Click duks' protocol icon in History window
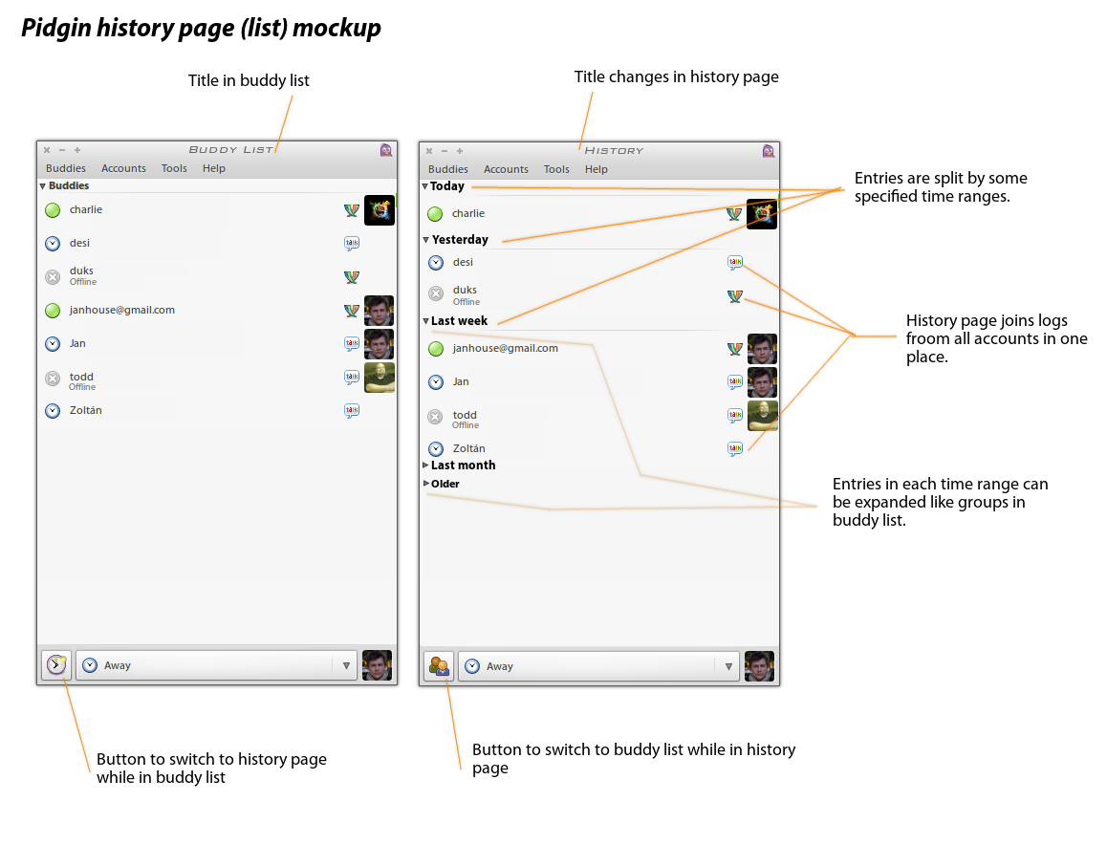The image size is (1107, 845). click(x=735, y=296)
